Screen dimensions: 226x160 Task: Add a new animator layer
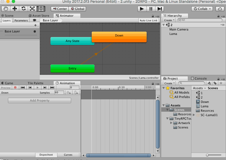coord(35,25)
